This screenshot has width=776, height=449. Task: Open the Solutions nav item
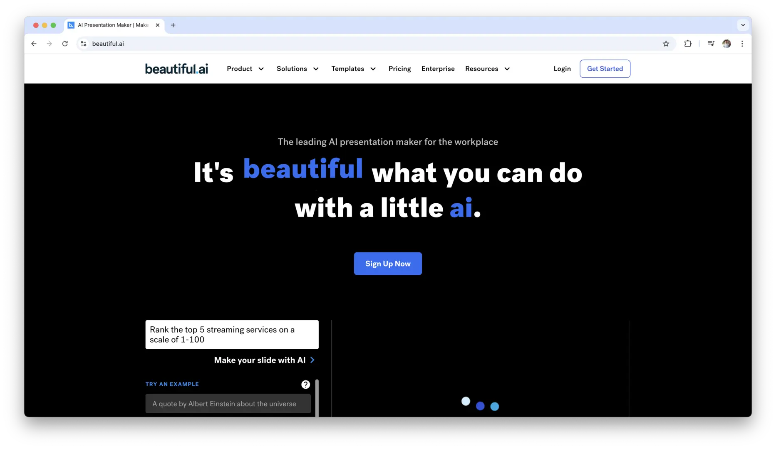[x=292, y=69]
